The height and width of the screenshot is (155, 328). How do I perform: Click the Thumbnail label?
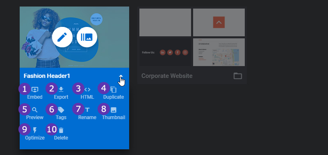tap(114, 117)
